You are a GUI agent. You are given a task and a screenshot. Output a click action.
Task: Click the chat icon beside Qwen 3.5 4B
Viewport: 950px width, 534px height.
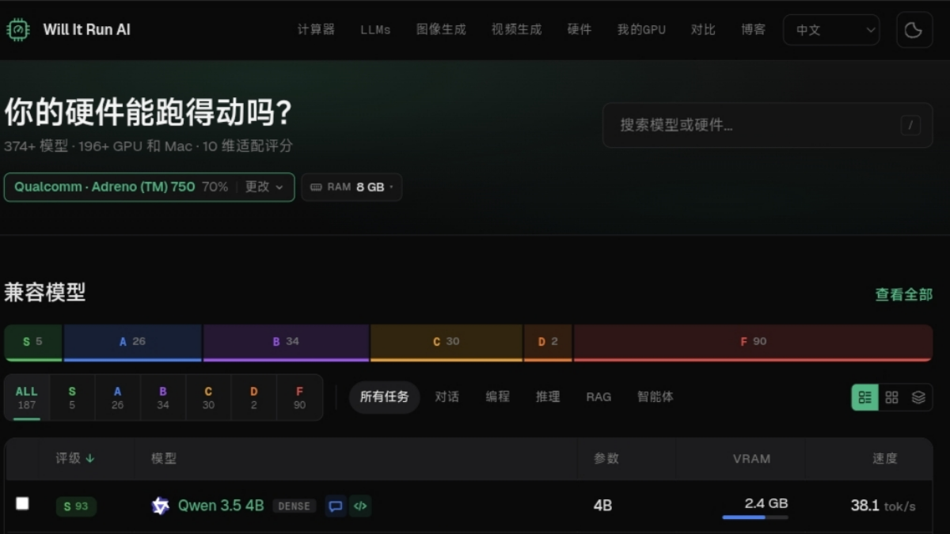(x=336, y=506)
